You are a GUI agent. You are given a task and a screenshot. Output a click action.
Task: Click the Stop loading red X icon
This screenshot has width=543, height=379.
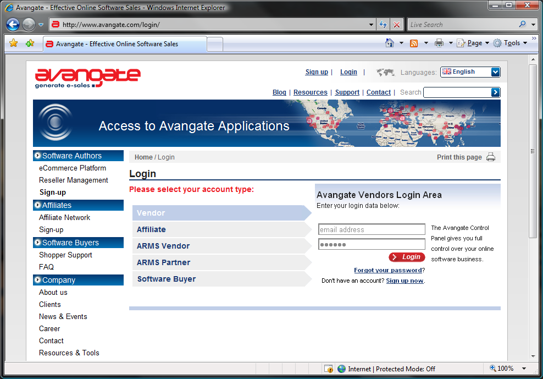point(397,25)
